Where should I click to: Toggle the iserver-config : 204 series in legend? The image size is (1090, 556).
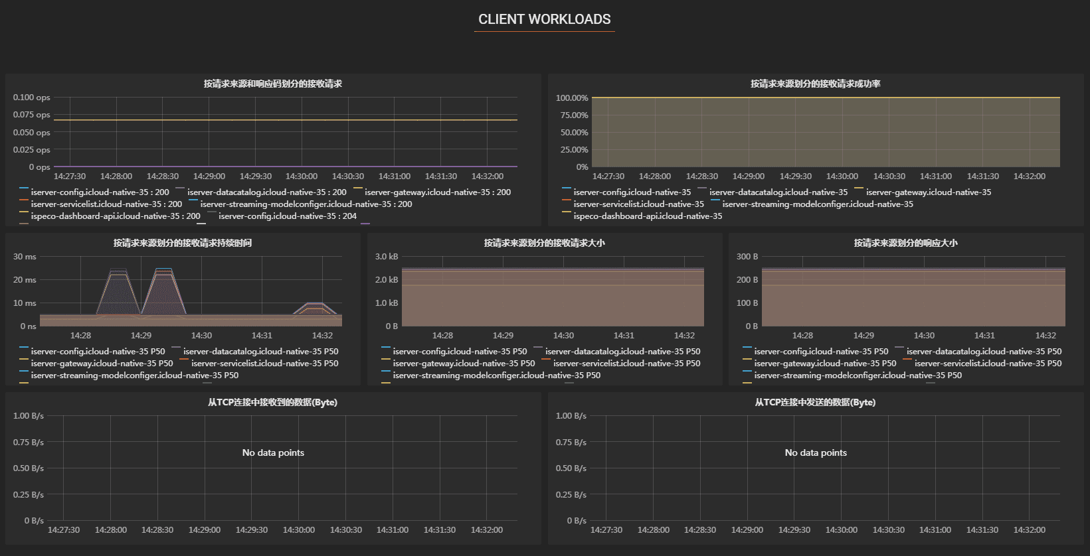[287, 216]
